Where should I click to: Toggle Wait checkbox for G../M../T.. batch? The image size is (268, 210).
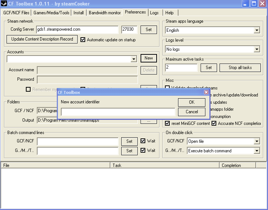click(x=143, y=150)
